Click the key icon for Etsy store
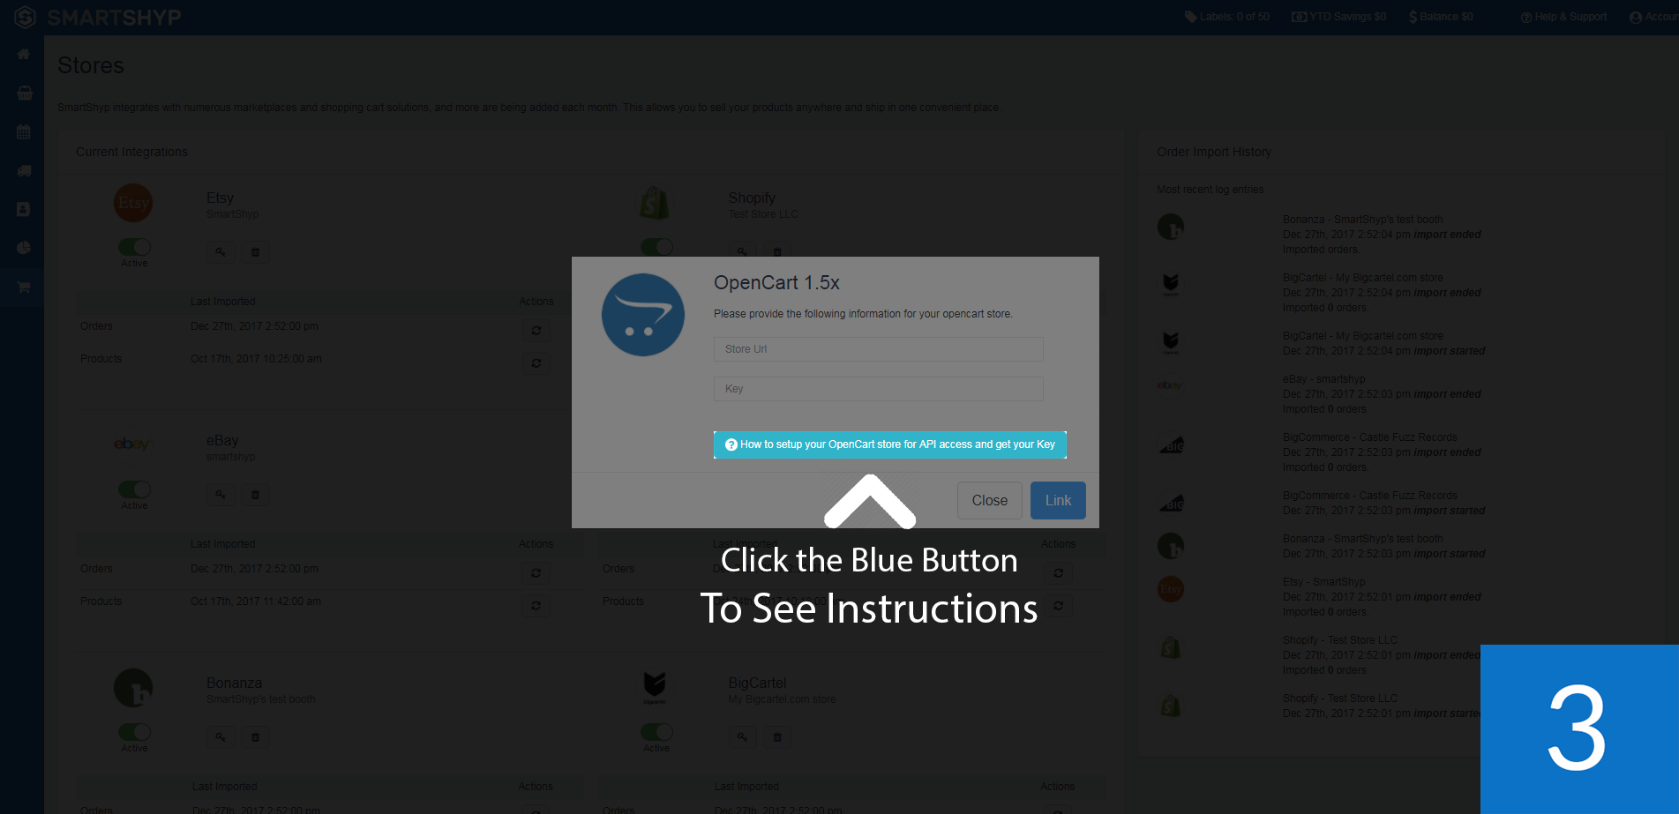1679x814 pixels. (221, 252)
